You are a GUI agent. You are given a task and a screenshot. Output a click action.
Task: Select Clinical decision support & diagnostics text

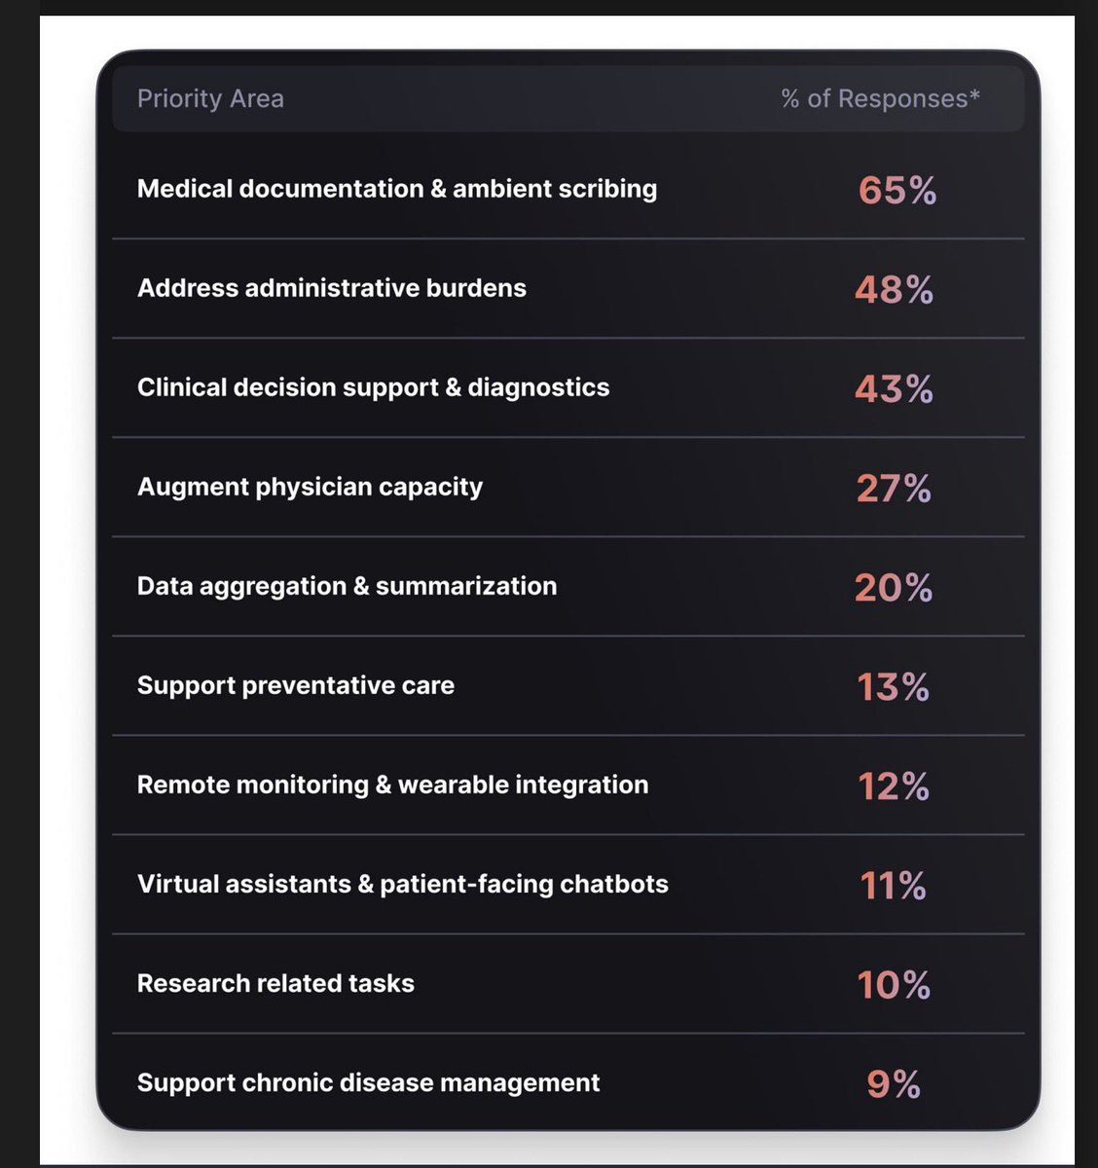[373, 387]
